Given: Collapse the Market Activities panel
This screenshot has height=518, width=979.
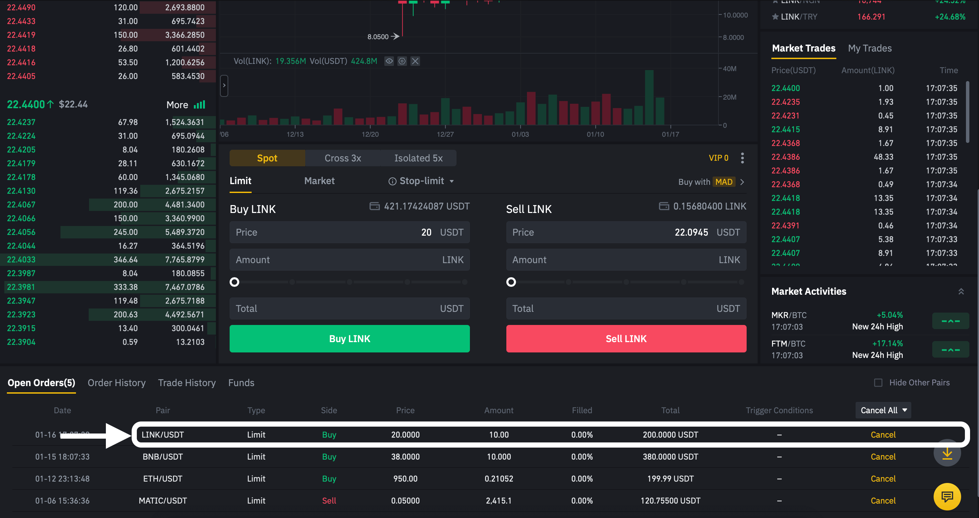Looking at the screenshot, I should point(961,291).
